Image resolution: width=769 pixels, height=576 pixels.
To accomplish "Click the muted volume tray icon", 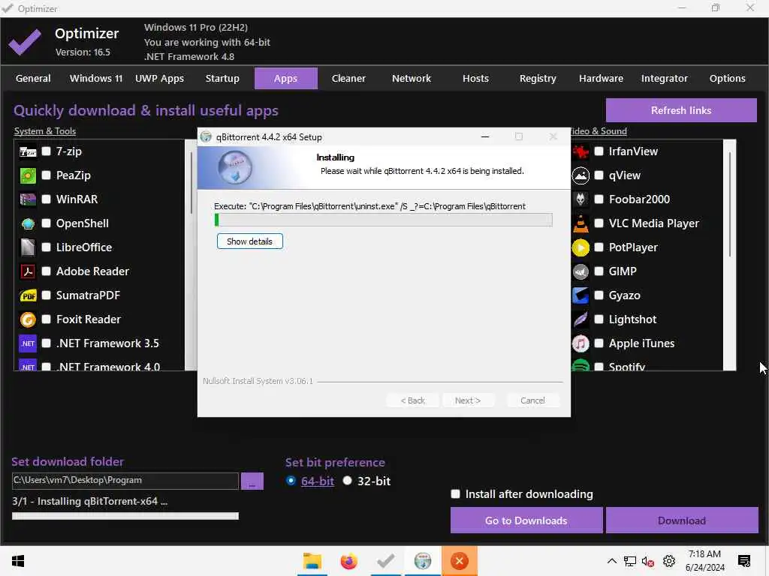I will 648,561.
